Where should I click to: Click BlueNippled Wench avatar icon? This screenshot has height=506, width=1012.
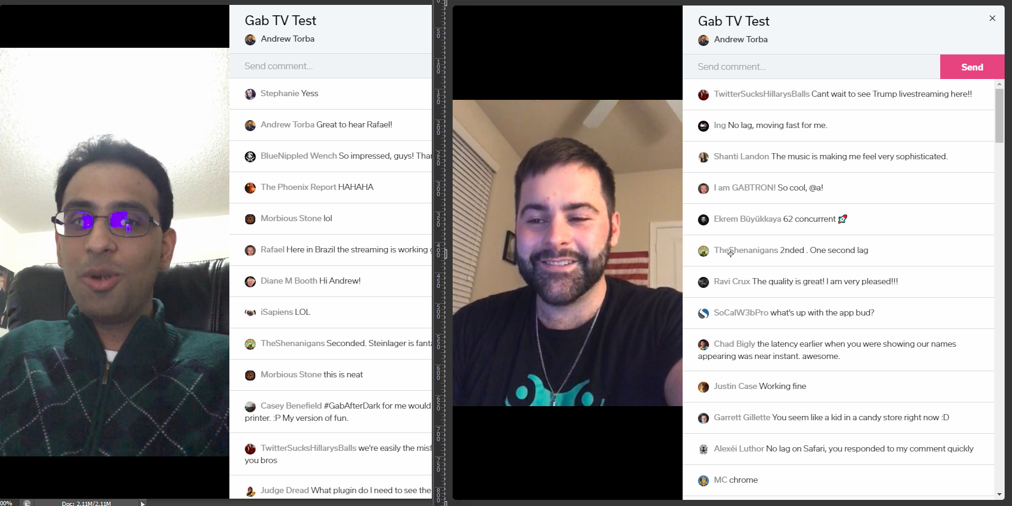250,157
